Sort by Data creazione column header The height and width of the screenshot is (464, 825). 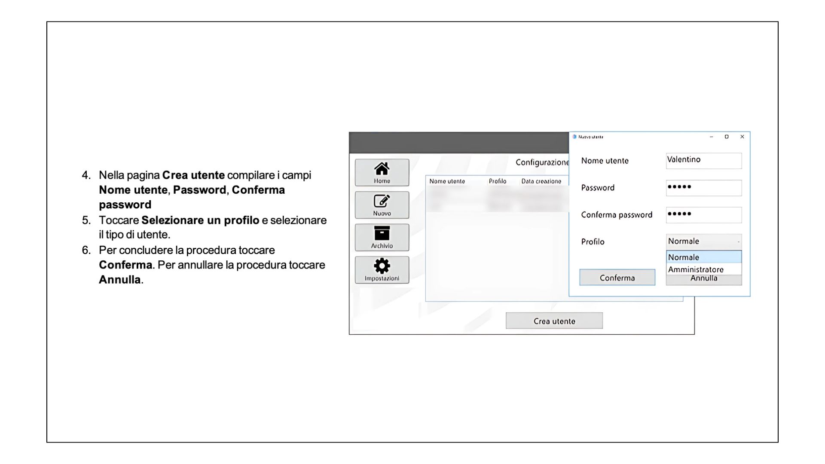pos(541,181)
